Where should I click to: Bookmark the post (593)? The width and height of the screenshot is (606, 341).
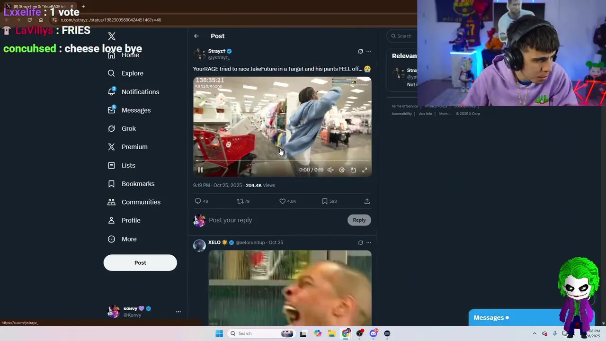pos(329,201)
